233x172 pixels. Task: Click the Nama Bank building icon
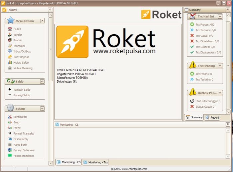[x=10, y=144]
